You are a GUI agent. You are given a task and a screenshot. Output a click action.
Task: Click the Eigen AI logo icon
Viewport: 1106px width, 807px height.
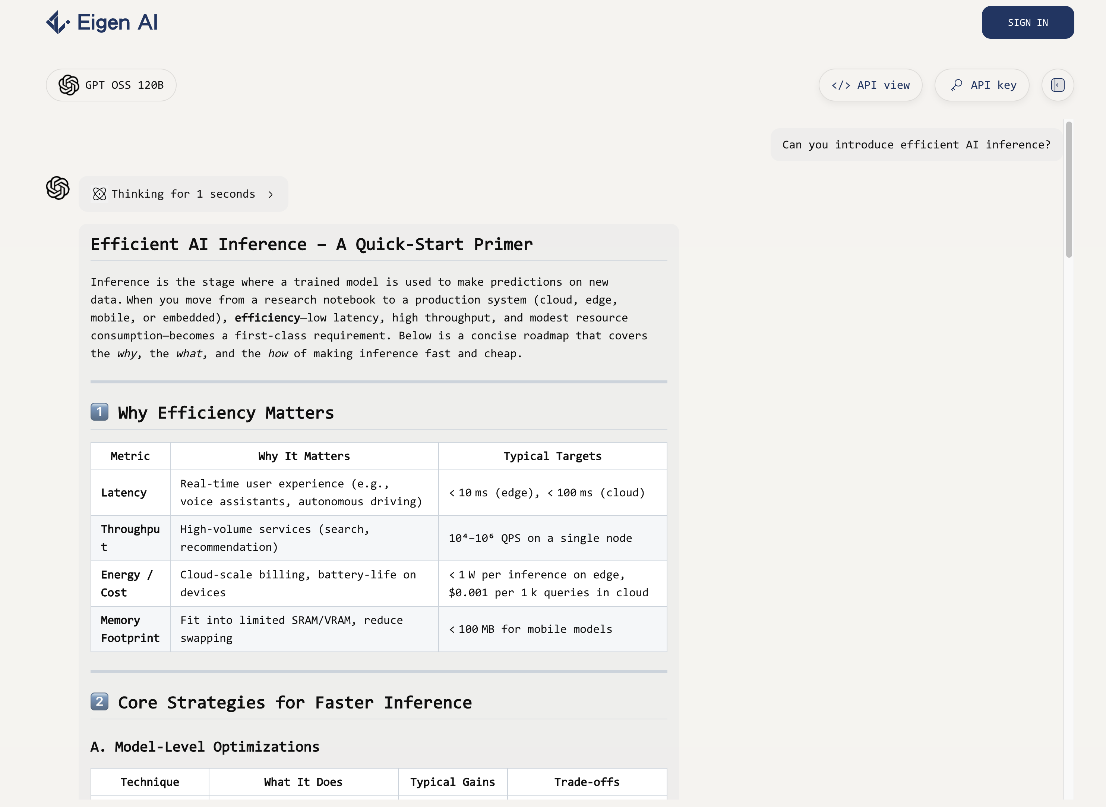[x=58, y=22]
